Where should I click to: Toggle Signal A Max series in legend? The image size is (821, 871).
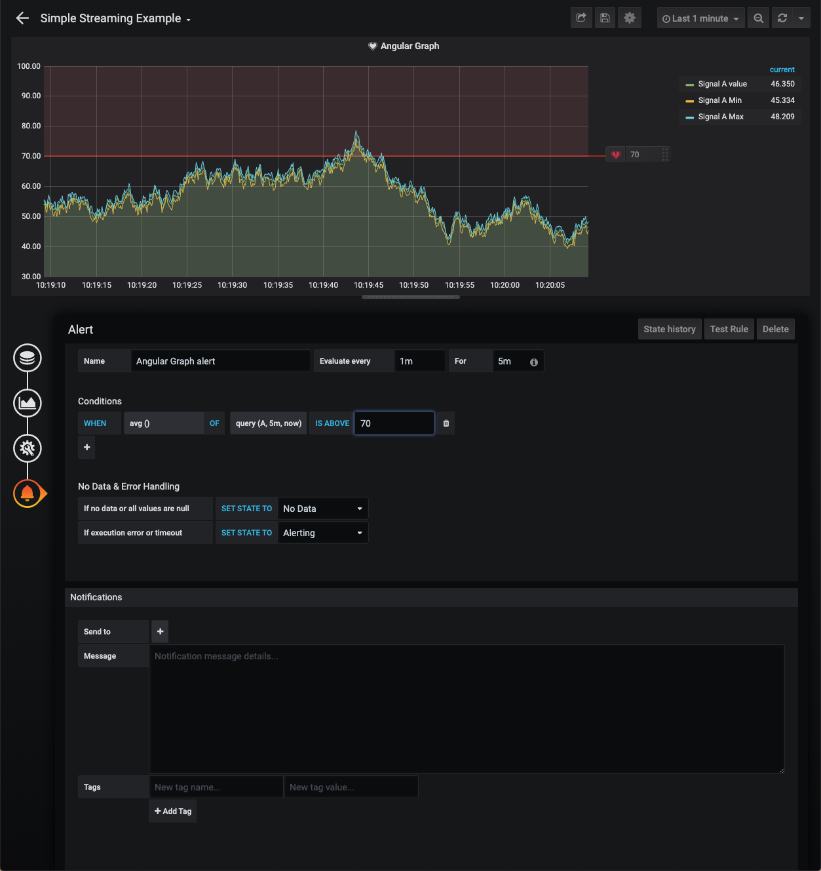click(x=721, y=117)
